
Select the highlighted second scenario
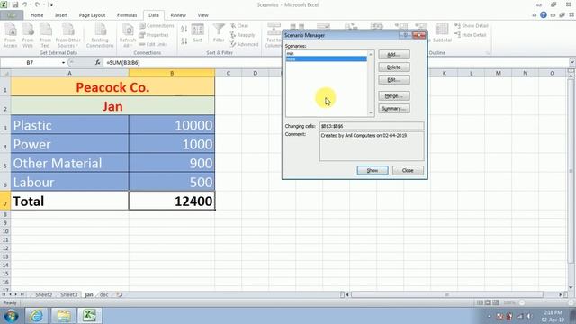click(326, 58)
